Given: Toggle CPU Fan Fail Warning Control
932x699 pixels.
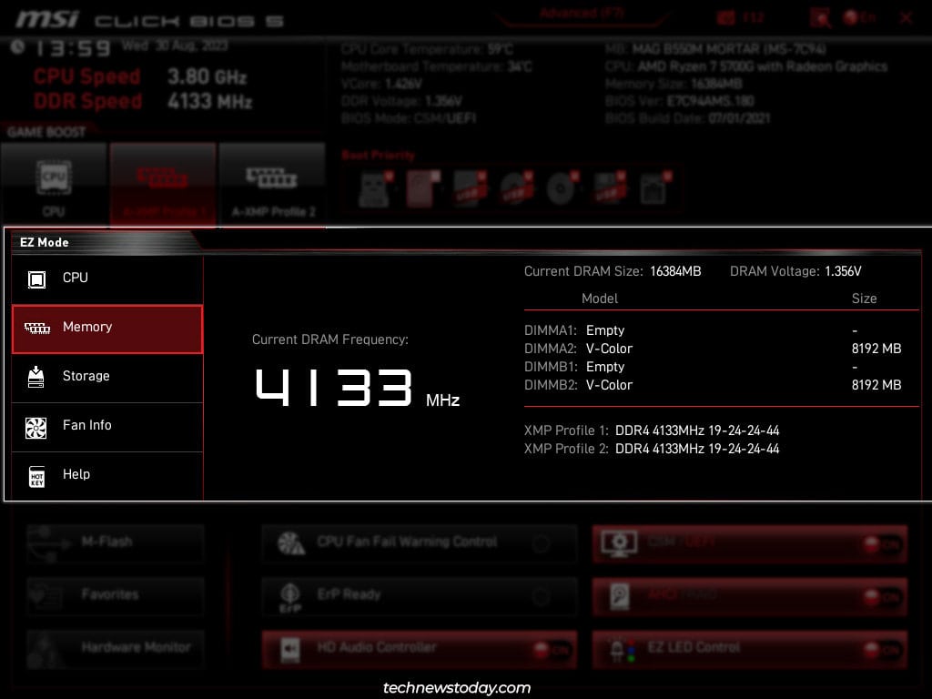Looking at the screenshot, I should [419, 542].
